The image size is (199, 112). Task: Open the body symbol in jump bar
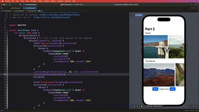pyautogui.click(x=41, y=11)
